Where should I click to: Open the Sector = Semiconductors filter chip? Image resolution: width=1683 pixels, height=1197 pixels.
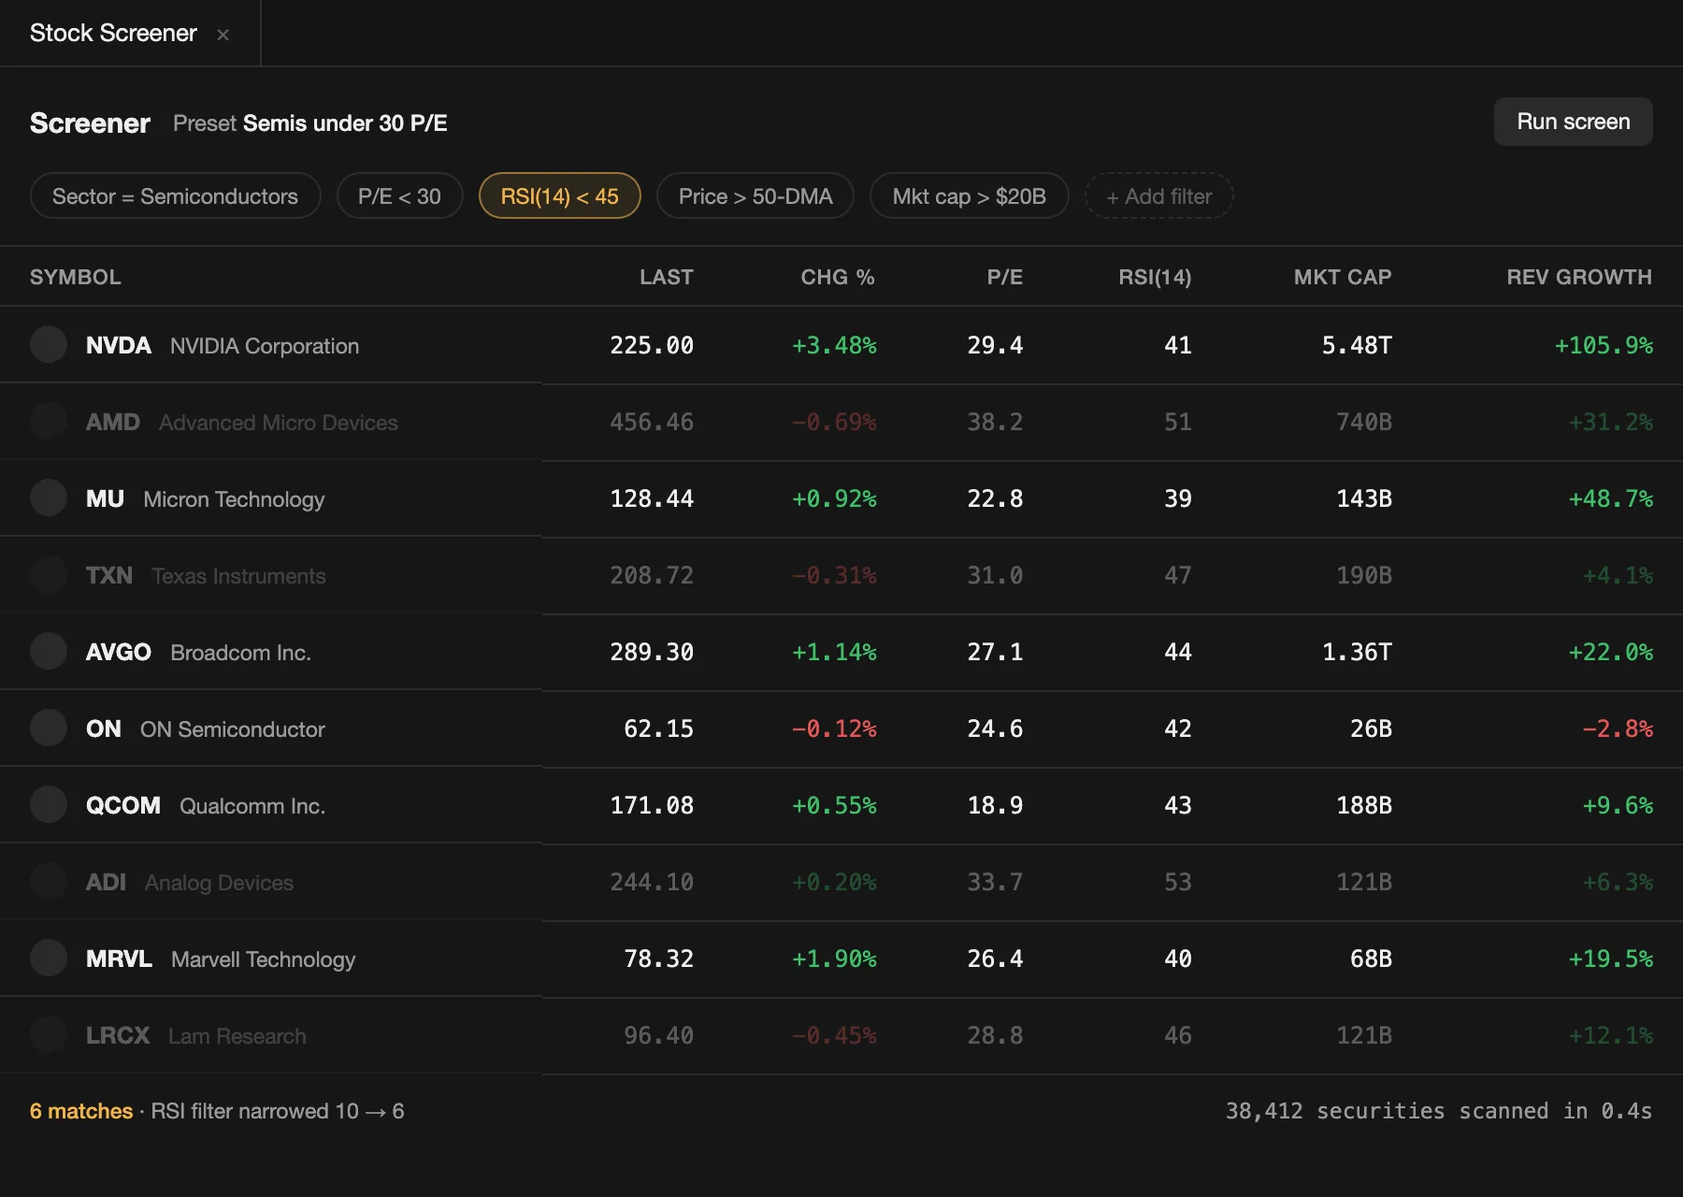[175, 196]
